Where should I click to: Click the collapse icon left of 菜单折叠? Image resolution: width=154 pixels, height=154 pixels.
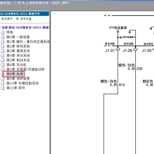[17, 19]
